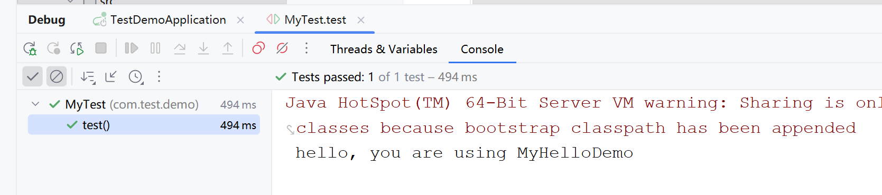
Task: Toggle Mute Breakpoints
Action: coord(282,48)
